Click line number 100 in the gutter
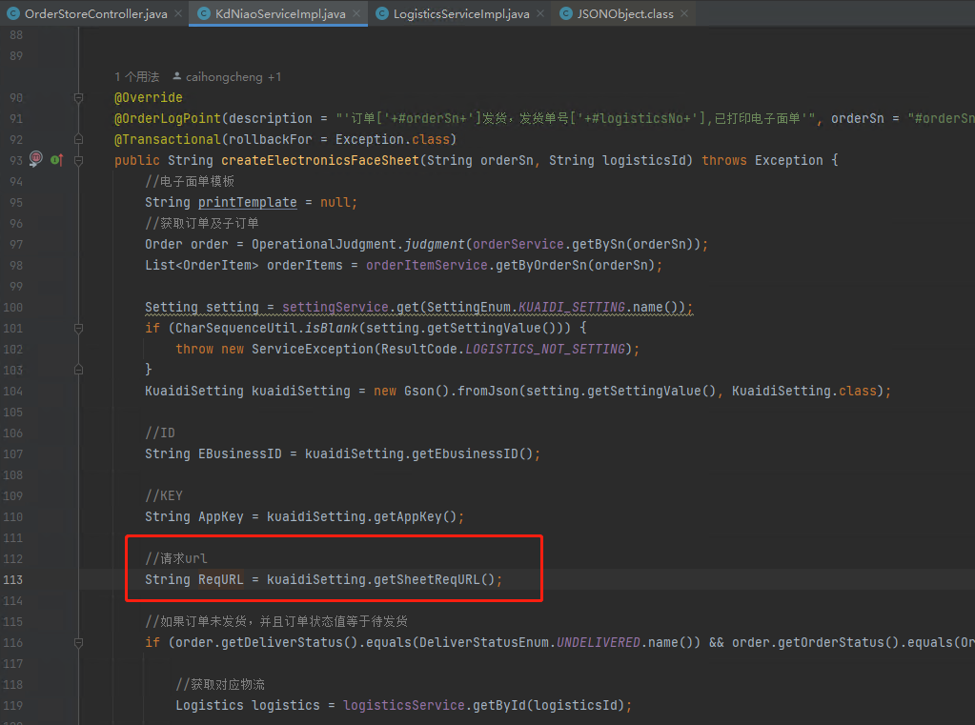 coord(13,307)
